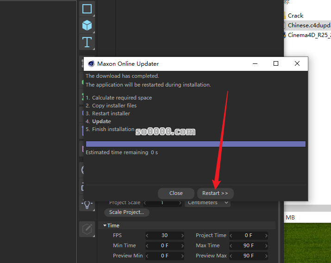Click the Maxon Online Updater logo icon
The height and width of the screenshot is (263, 331).
[x=91, y=64]
